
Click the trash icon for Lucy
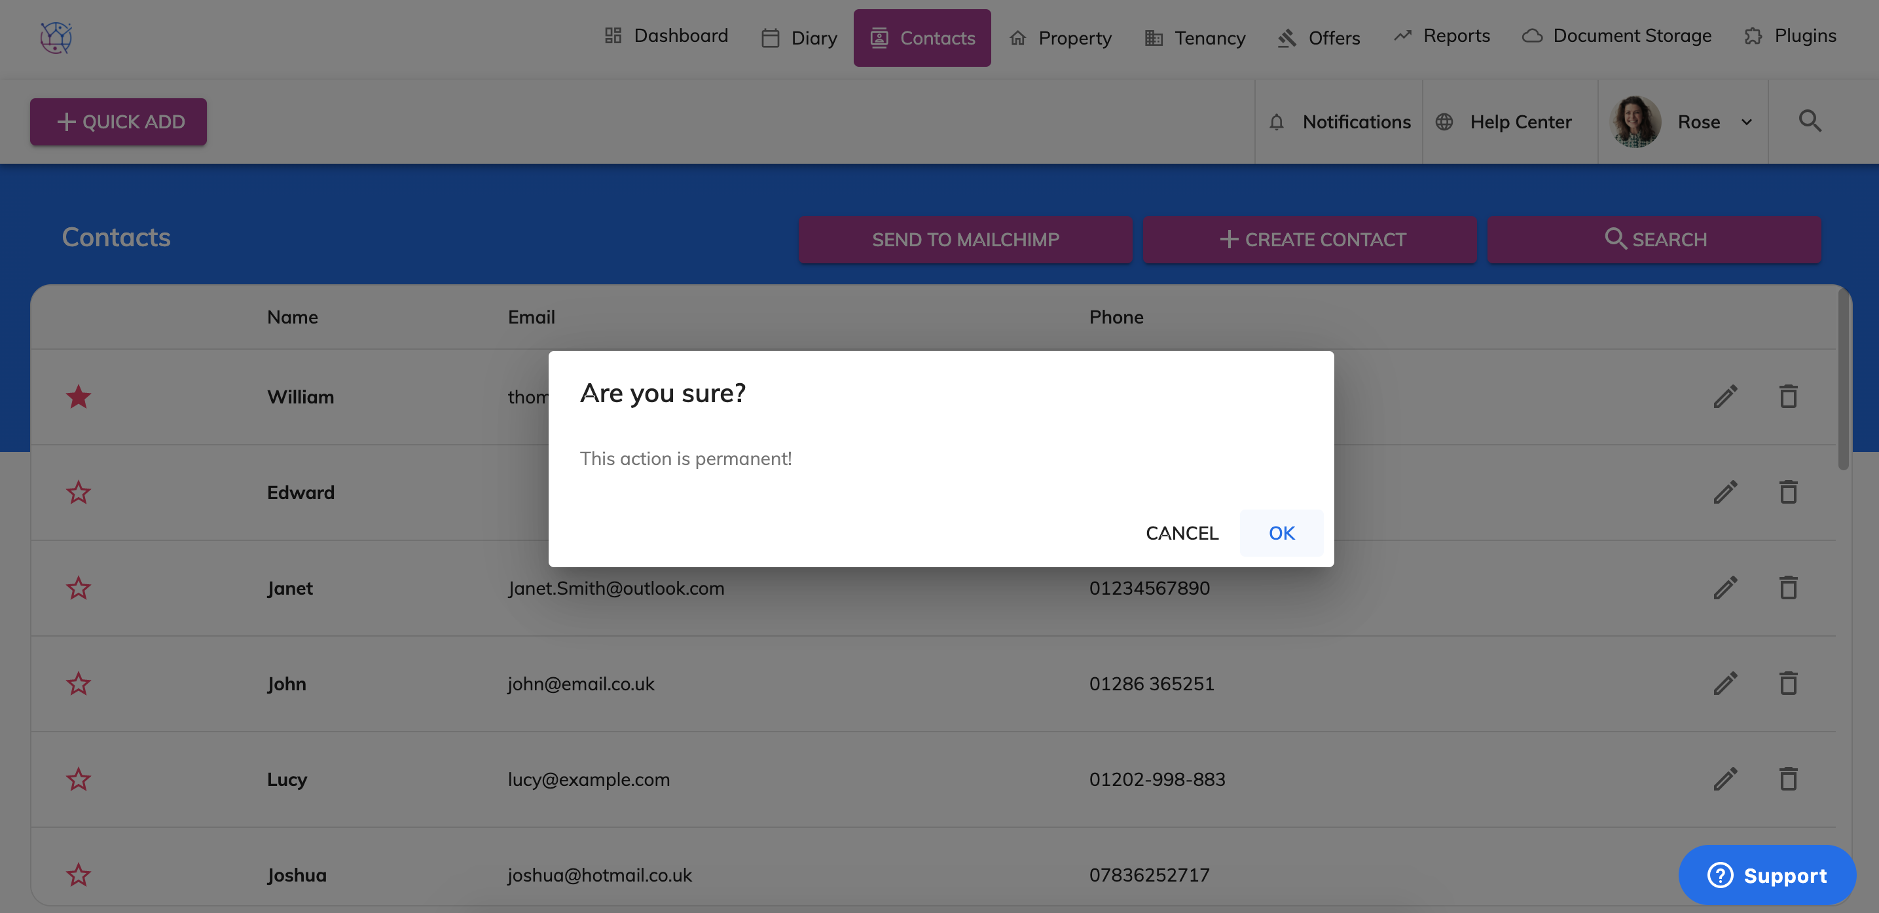(1788, 779)
